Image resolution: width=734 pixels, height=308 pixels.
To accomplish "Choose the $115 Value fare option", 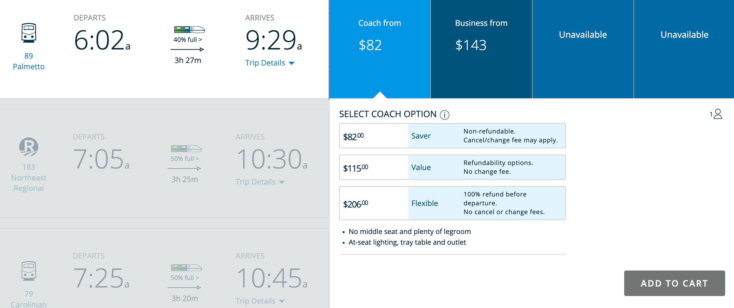I will pyautogui.click(x=452, y=167).
